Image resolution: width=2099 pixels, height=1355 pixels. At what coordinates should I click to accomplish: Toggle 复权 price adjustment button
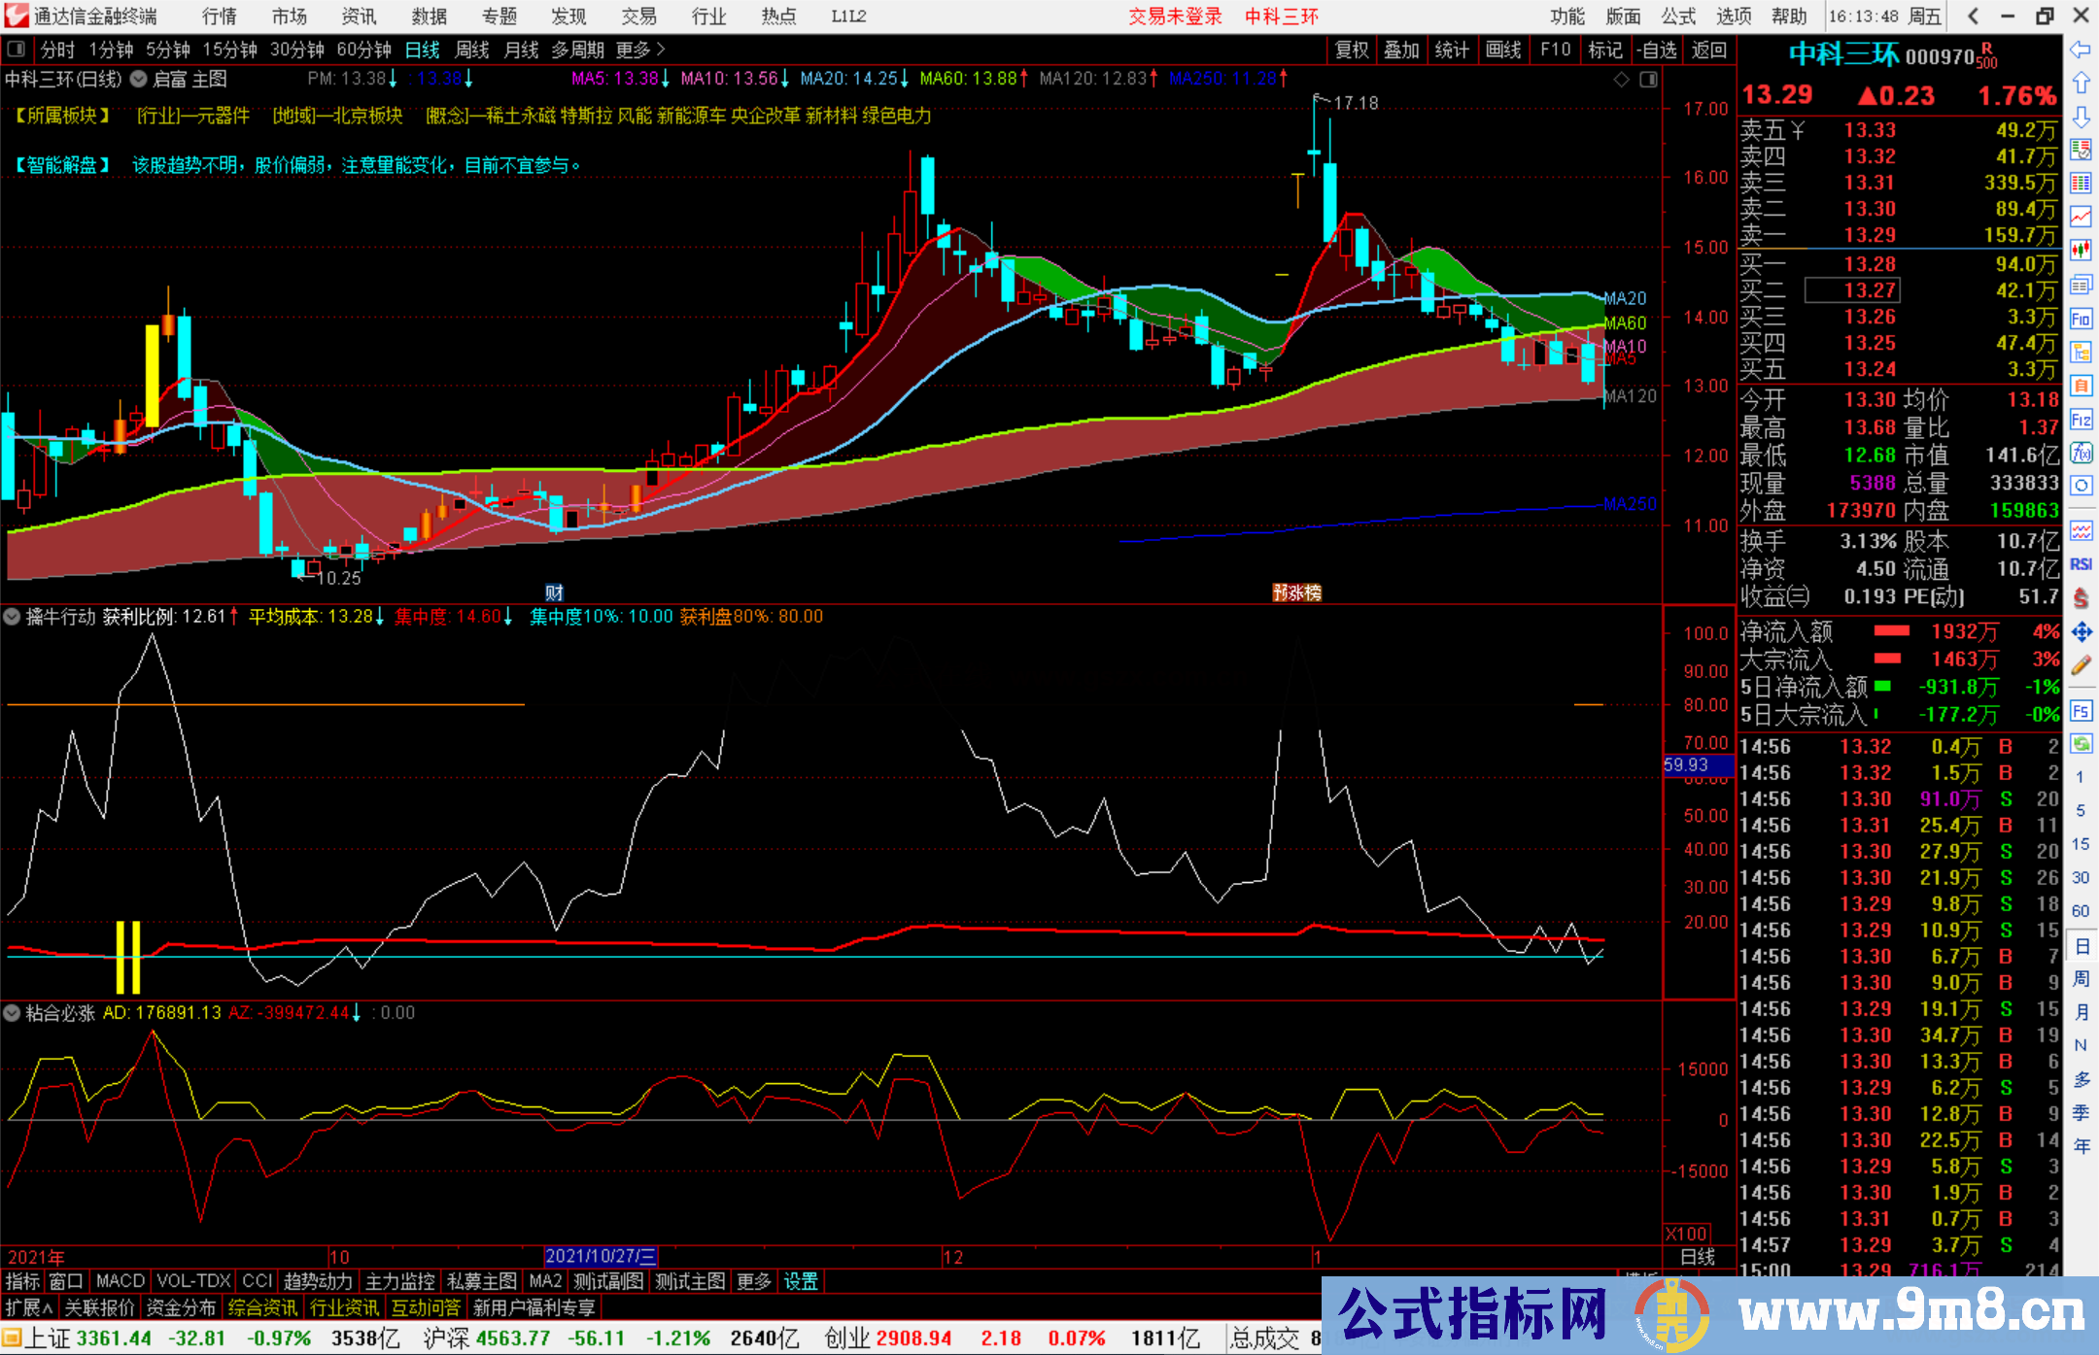click(1351, 50)
